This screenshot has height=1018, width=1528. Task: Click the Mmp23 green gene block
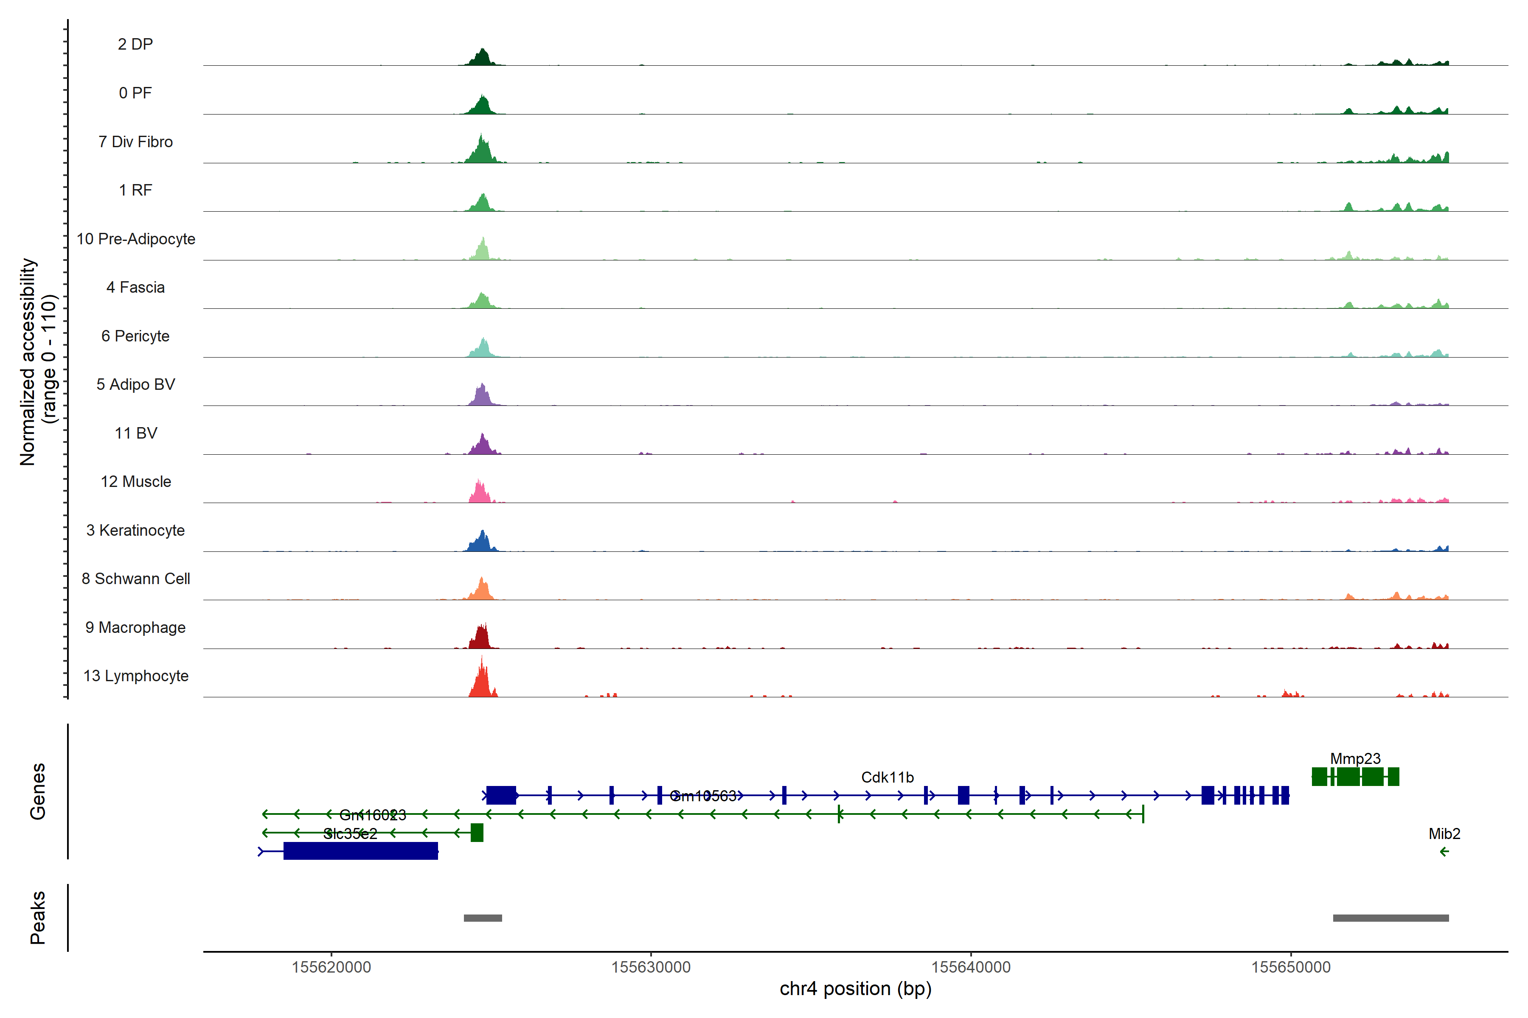[1355, 777]
